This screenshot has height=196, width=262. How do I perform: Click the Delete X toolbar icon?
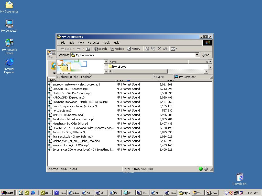tap(159, 49)
